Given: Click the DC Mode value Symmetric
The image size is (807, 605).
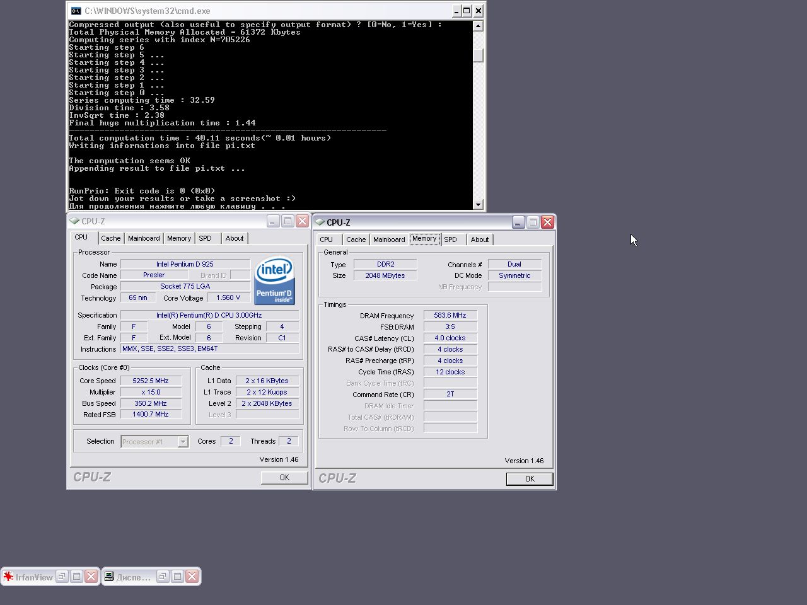Looking at the screenshot, I should (x=514, y=275).
